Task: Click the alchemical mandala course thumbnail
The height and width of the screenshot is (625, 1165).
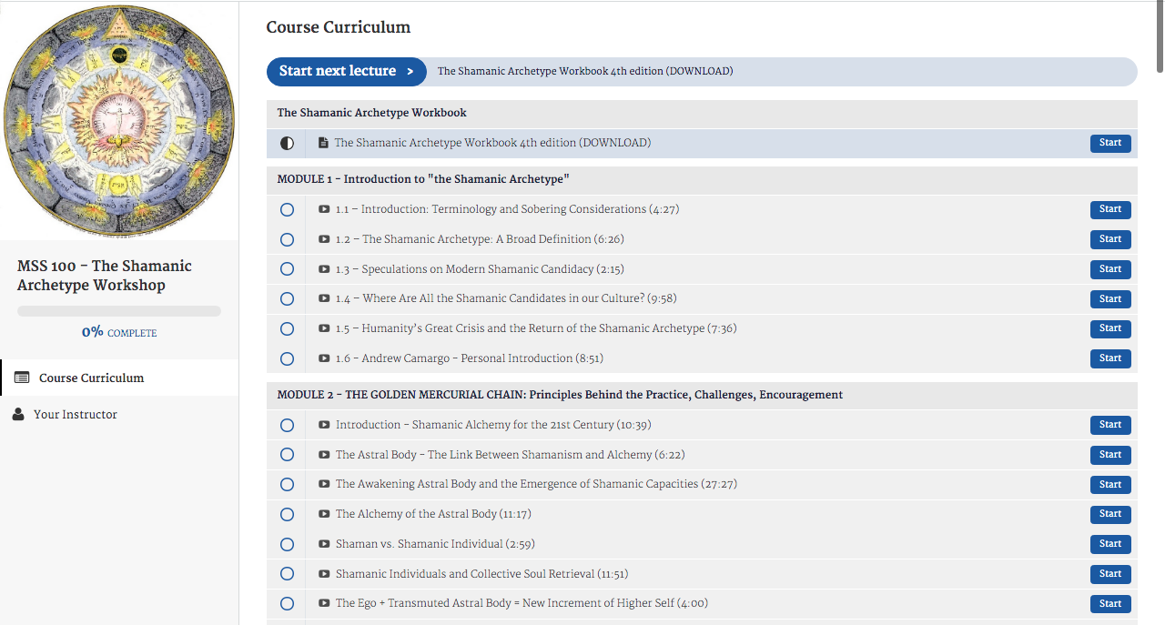Action: coord(118,120)
